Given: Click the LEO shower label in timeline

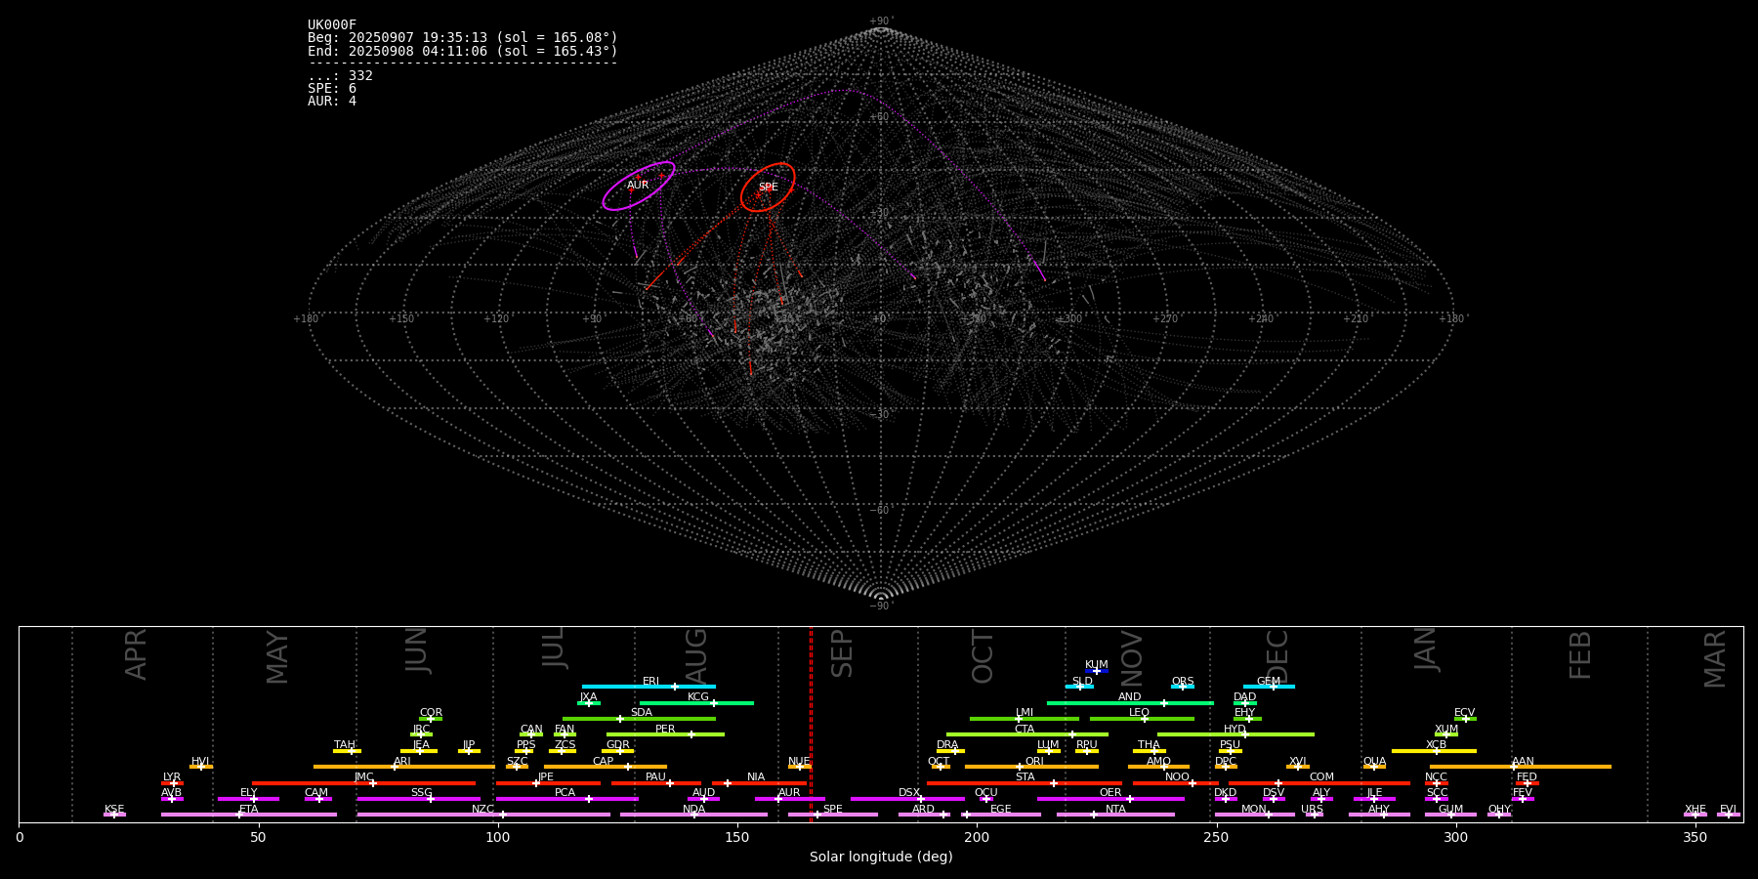Looking at the screenshot, I should pos(1140,713).
